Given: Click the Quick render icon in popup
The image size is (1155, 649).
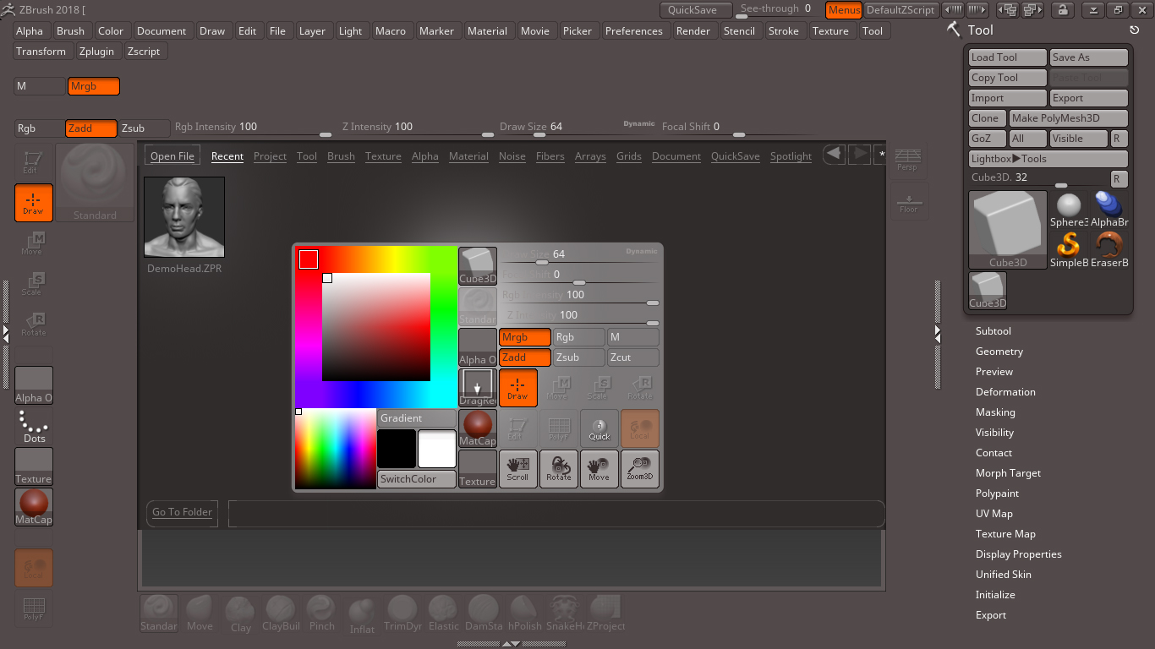Looking at the screenshot, I should (x=599, y=428).
